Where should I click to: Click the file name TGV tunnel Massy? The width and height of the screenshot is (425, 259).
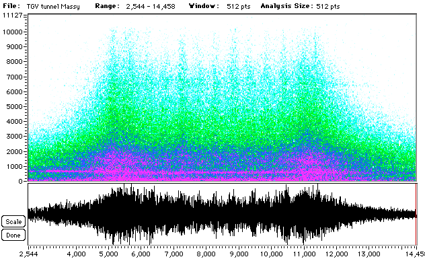click(x=53, y=7)
